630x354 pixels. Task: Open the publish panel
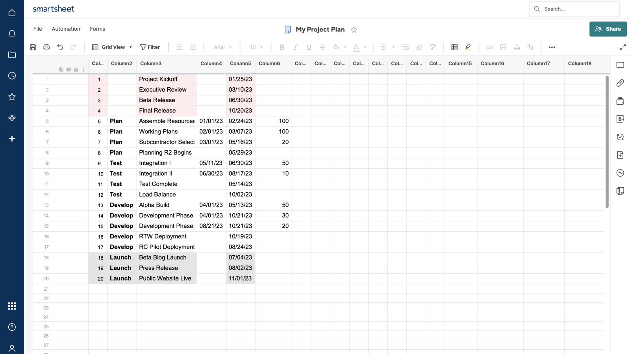coord(620,155)
